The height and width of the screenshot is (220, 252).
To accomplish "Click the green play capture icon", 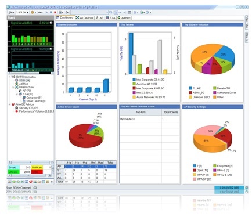I will (46, 12).
